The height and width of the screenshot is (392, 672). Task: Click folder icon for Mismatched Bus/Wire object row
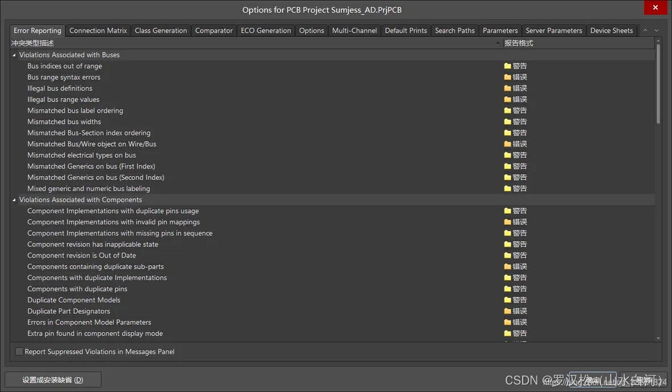507,144
